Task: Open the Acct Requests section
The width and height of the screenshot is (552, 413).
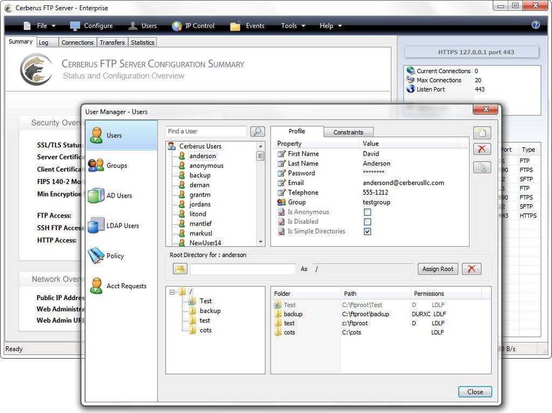Action: 117,285
